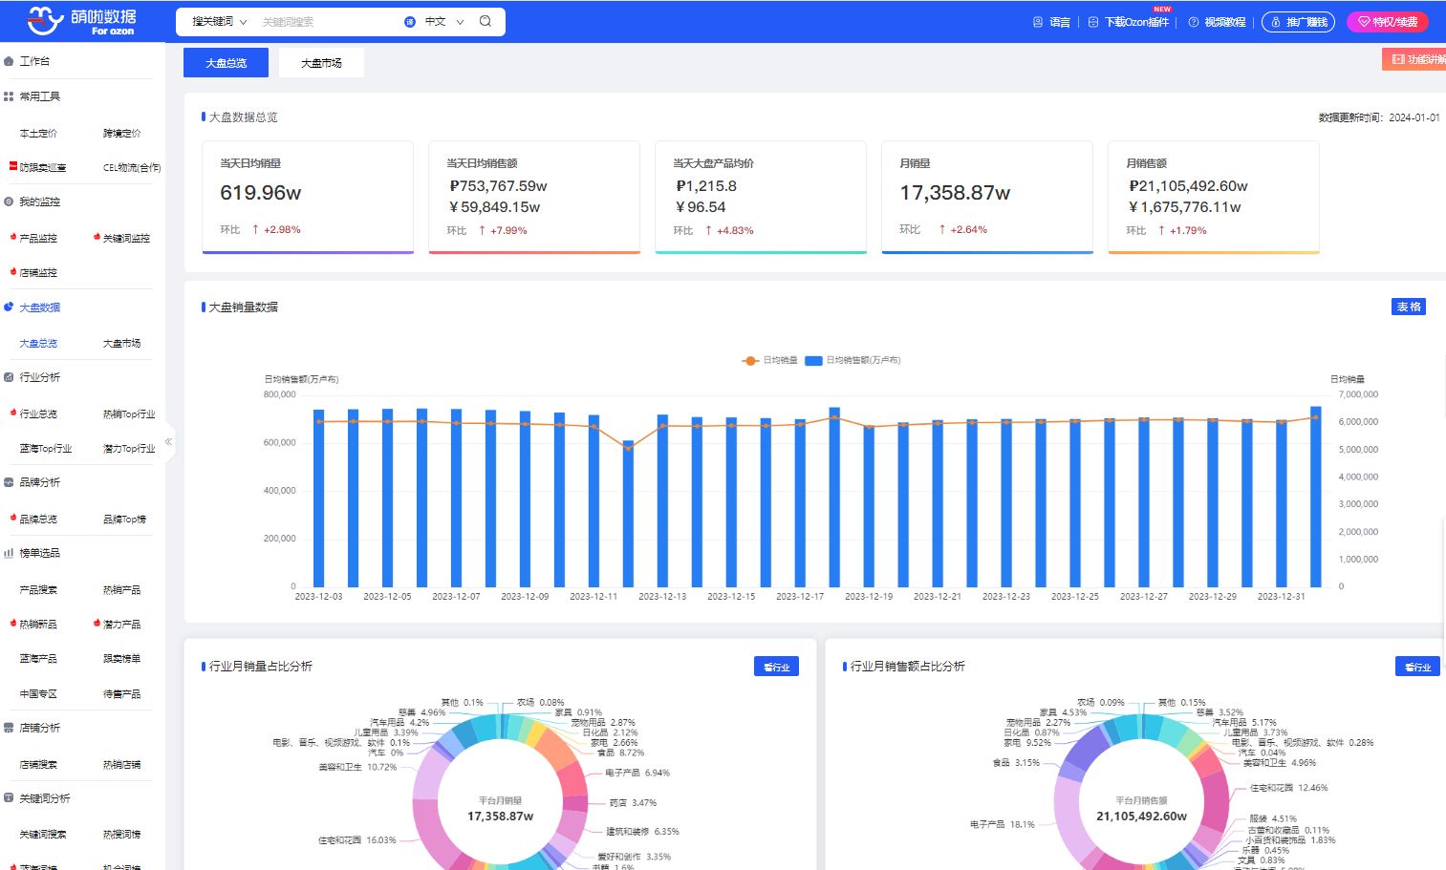Click the flame icon next to 品牌总览
Viewport: 1446px width, 870px height.
13,518
